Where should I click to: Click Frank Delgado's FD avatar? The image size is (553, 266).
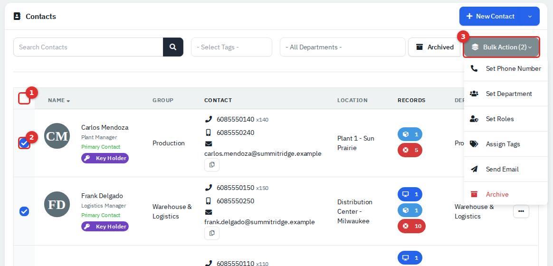coord(57,204)
